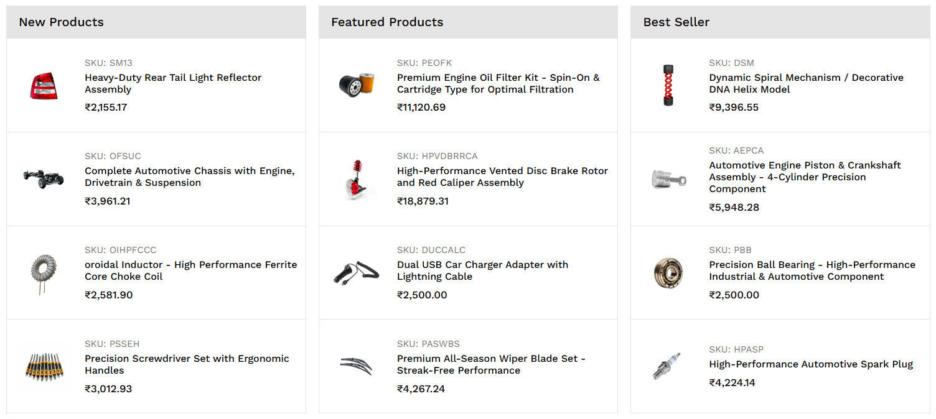The width and height of the screenshot is (936, 419).
Task: Open Premium Engine Oil Filter Kit link
Action: pyautogui.click(x=498, y=83)
